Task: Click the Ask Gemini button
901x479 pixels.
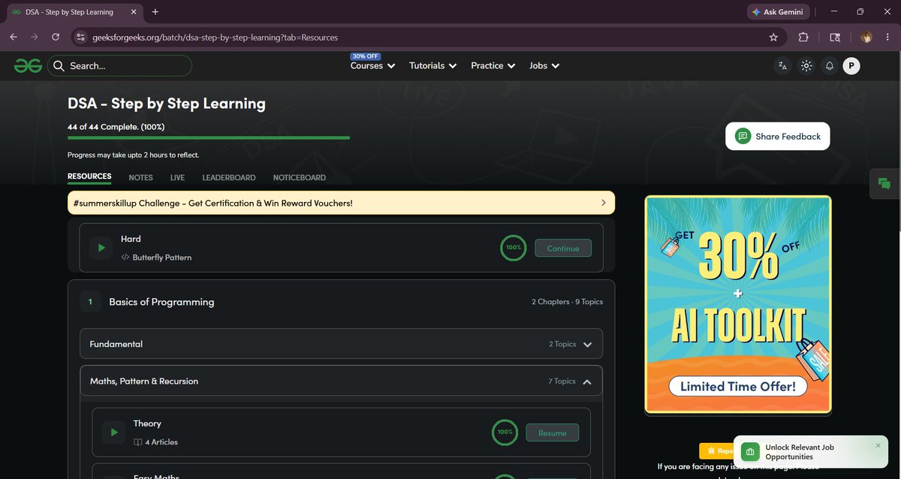Action: [778, 12]
